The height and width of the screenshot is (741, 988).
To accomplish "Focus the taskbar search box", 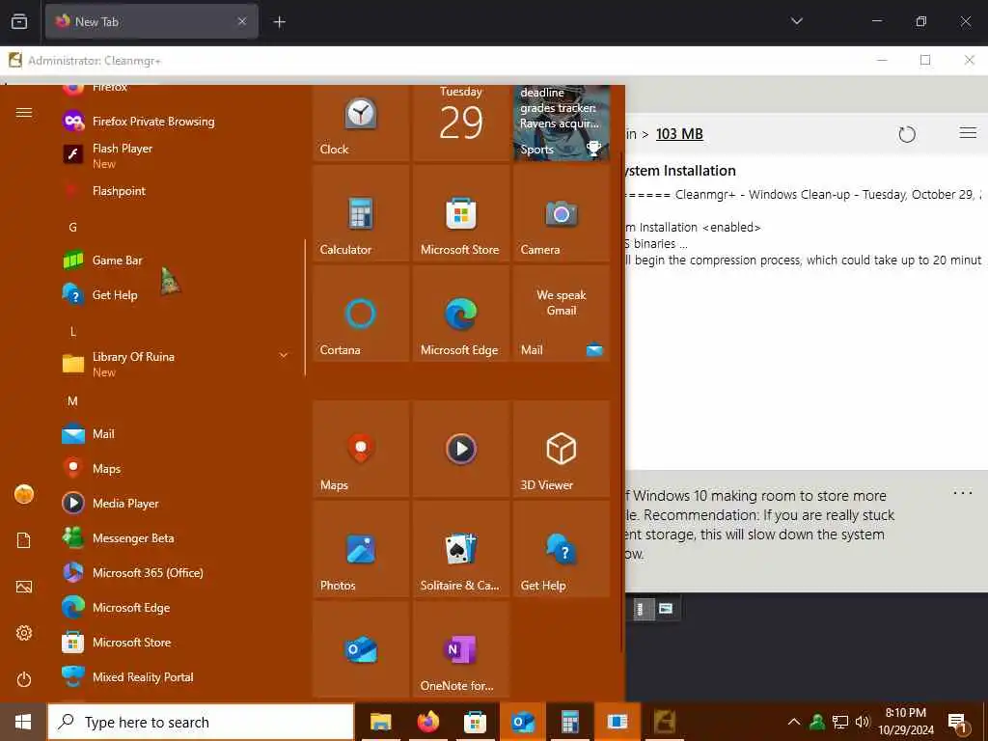I will 201,722.
